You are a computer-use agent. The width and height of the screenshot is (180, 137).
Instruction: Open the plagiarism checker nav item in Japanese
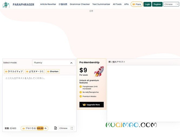pos(63,4)
